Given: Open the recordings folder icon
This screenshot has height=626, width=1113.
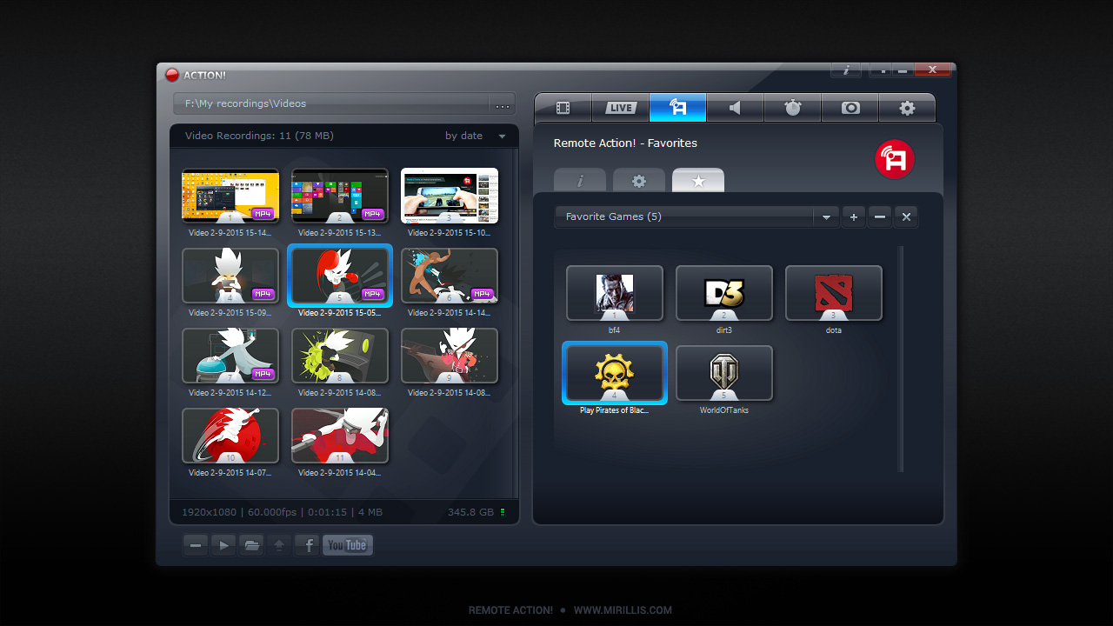Looking at the screenshot, I should click(x=251, y=545).
